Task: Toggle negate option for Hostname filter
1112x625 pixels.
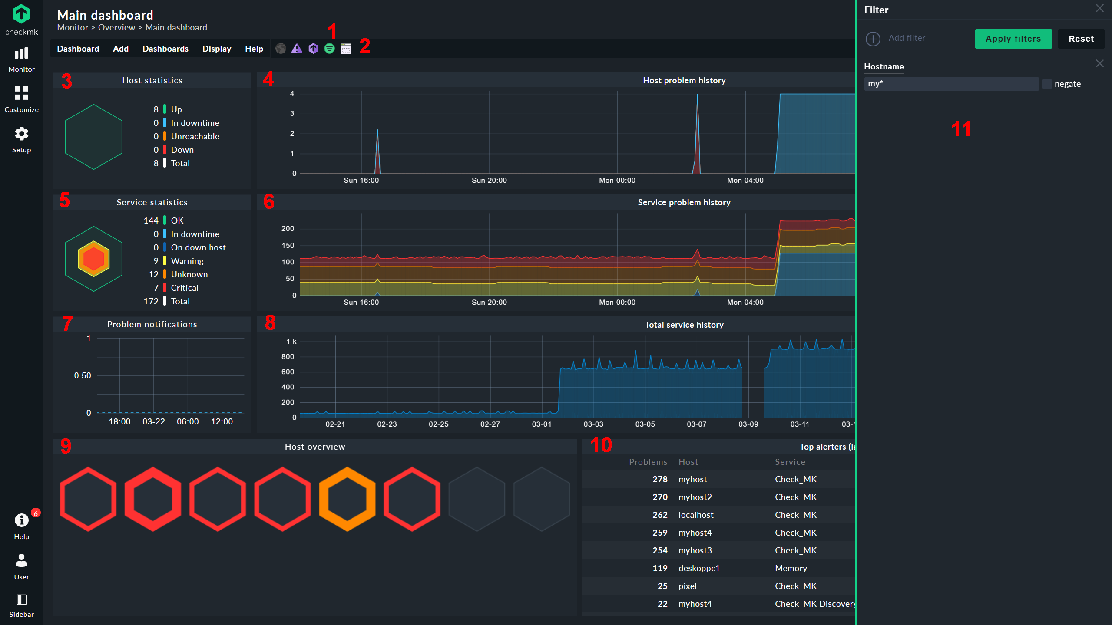Action: click(1046, 83)
